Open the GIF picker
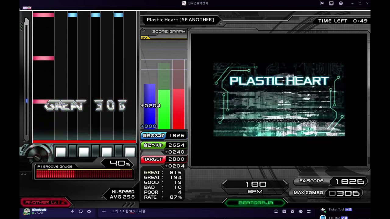This screenshot has width=390, height=219. tap(284, 211)
